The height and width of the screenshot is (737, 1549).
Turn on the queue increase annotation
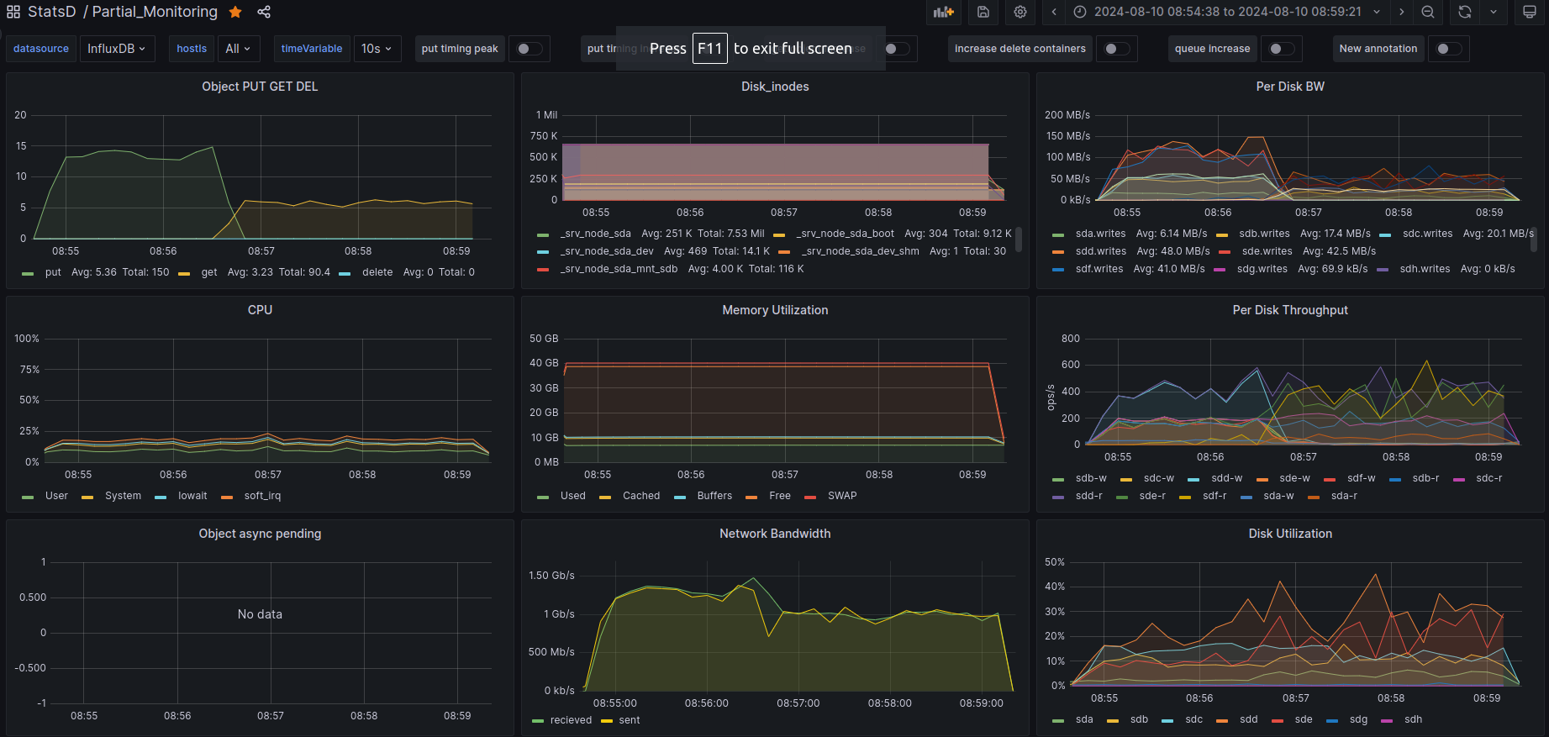coord(1281,49)
